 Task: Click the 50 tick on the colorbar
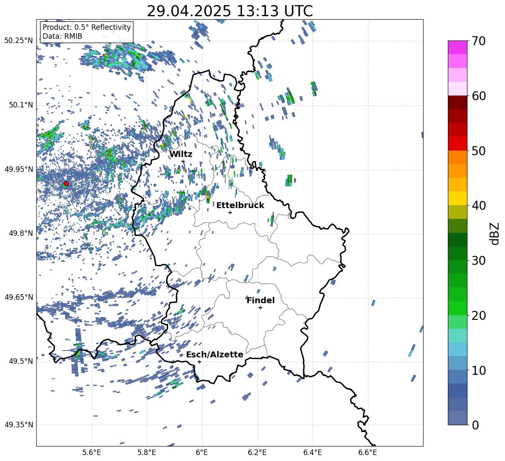[x=479, y=151]
